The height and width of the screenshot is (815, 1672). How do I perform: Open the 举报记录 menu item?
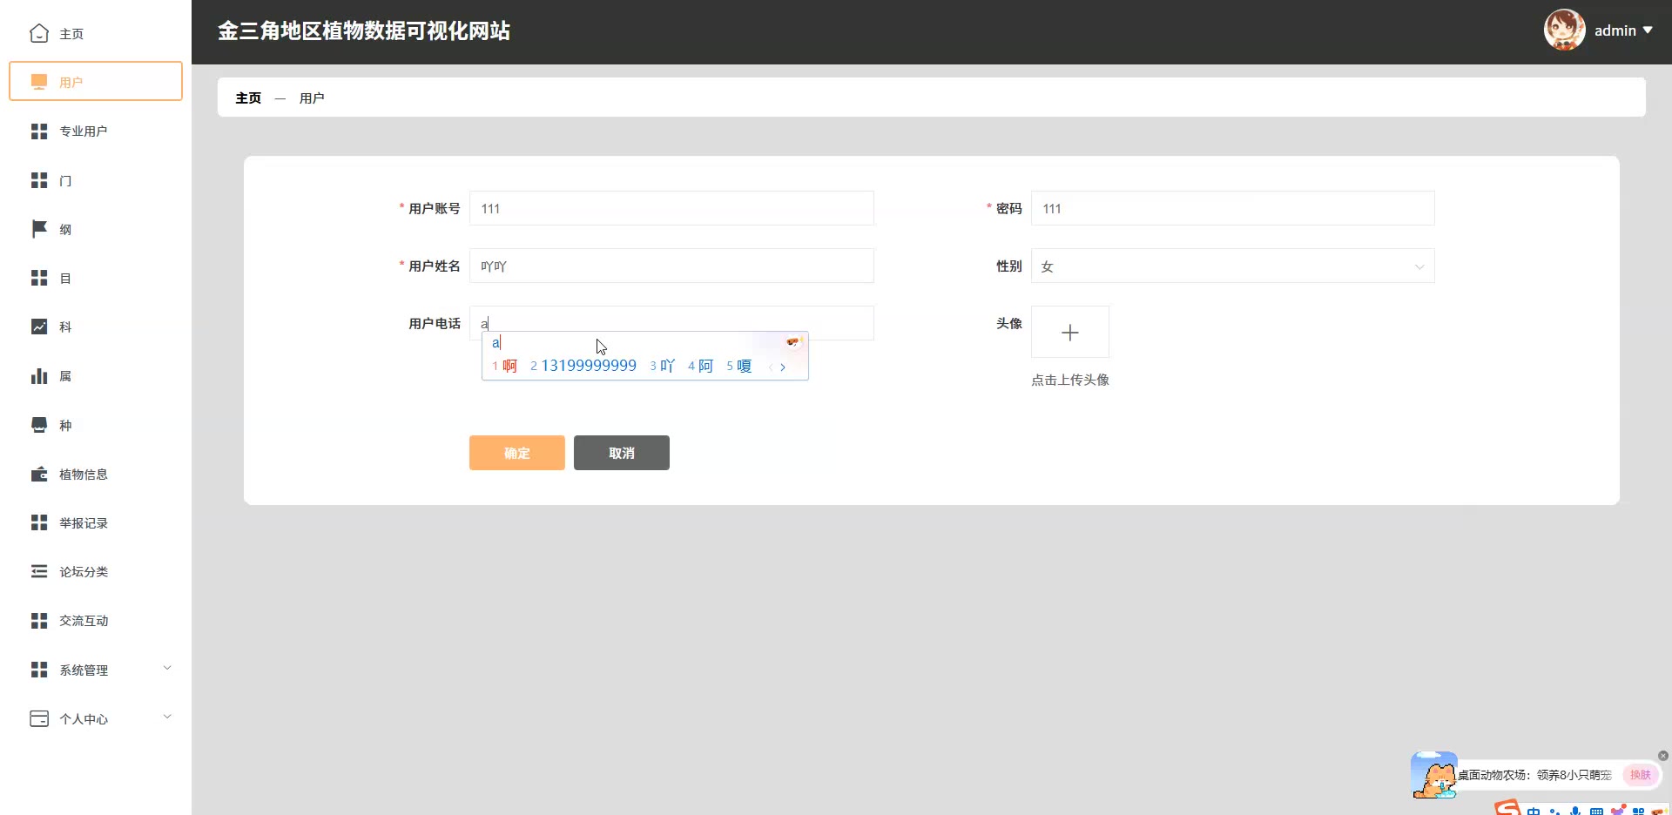point(96,523)
